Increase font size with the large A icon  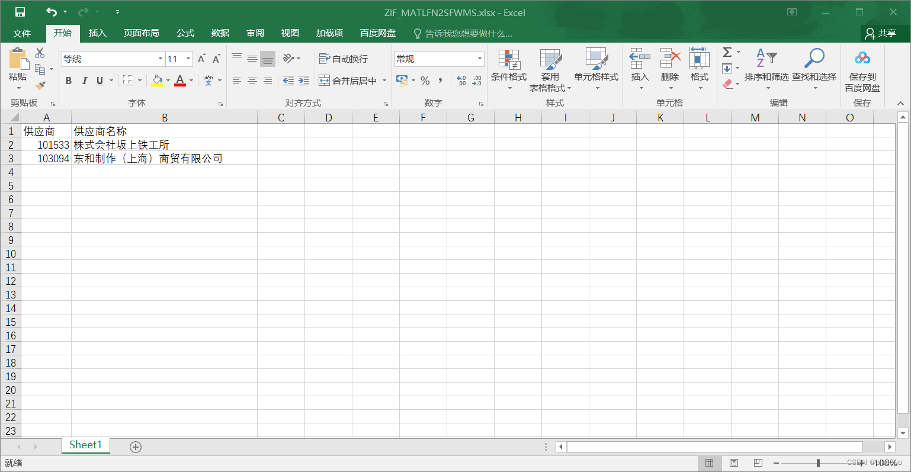pyautogui.click(x=201, y=59)
